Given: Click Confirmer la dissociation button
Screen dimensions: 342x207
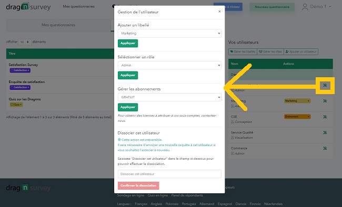Looking at the screenshot, I should 138,185.
